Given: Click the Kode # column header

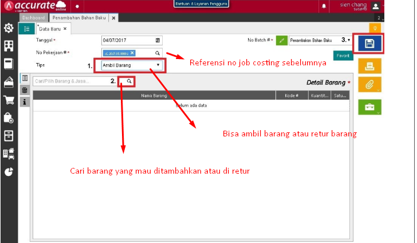Looking at the screenshot, I should coord(292,96).
